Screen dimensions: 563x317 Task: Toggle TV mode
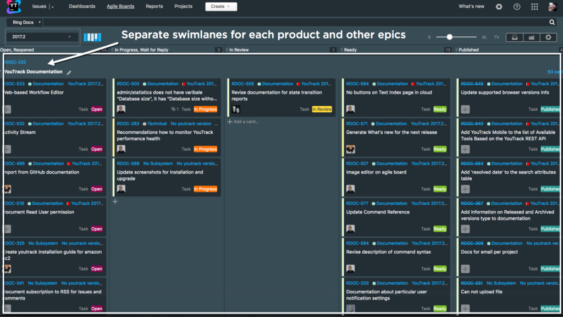pos(496,37)
